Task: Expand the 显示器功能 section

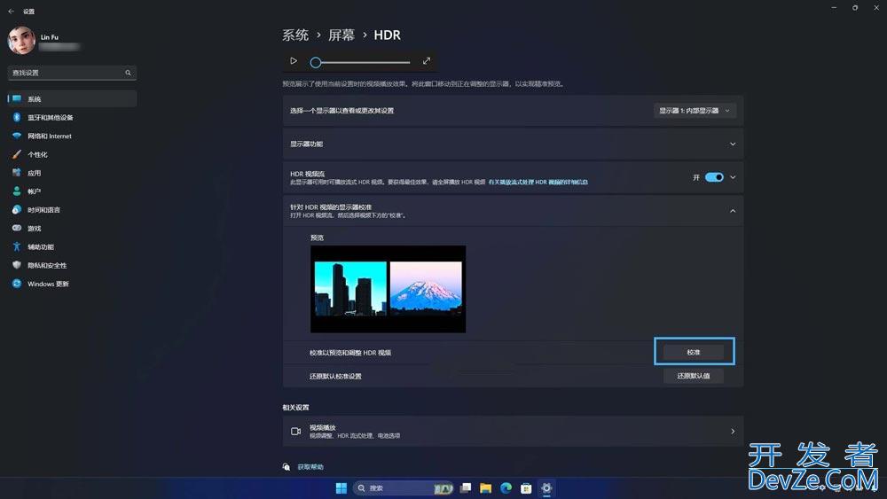Action: (733, 144)
